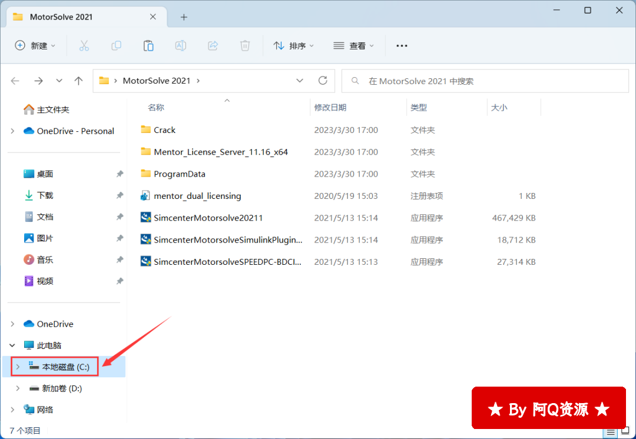Click MotorSolve 2021 in address bar
The height and width of the screenshot is (439, 636).
point(157,81)
